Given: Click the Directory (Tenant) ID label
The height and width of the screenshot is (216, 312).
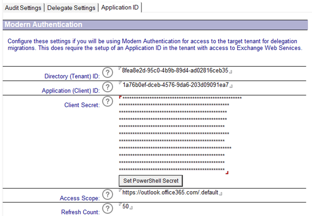Looking at the screenshot, I should (x=72, y=76).
